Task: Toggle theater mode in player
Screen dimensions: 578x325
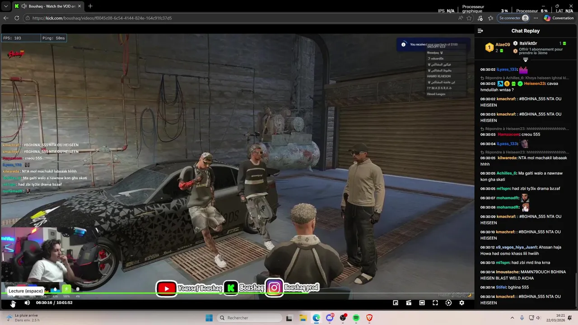Action: point(422,303)
